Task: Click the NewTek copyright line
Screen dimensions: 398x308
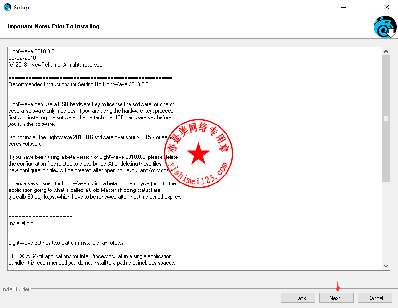Action: [56, 65]
